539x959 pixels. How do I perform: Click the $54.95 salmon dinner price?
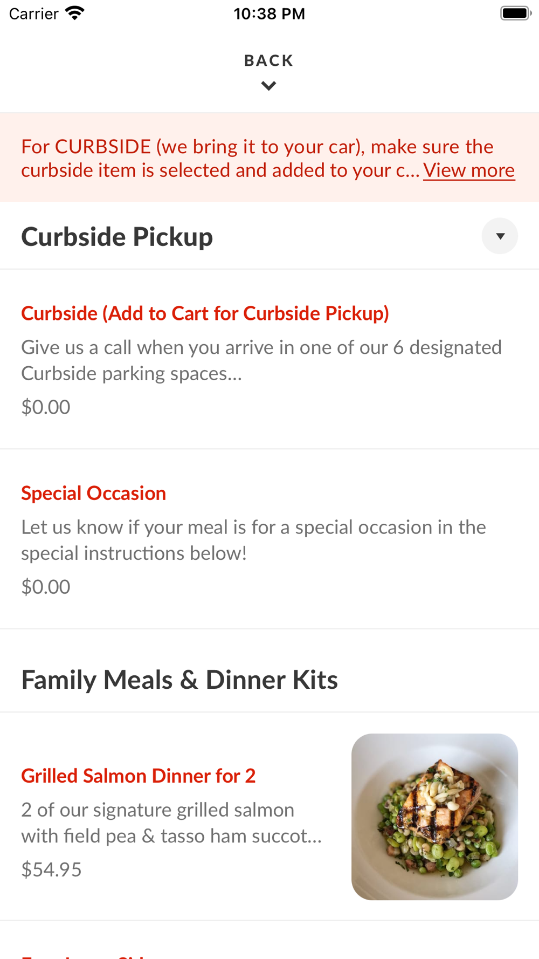51,869
